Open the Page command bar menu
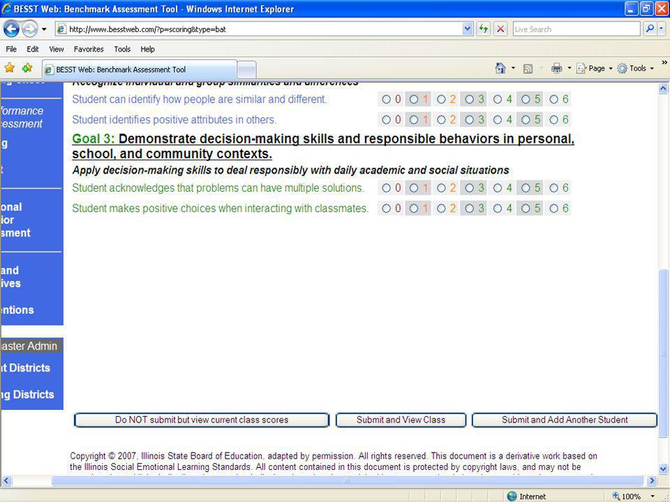 pos(595,68)
